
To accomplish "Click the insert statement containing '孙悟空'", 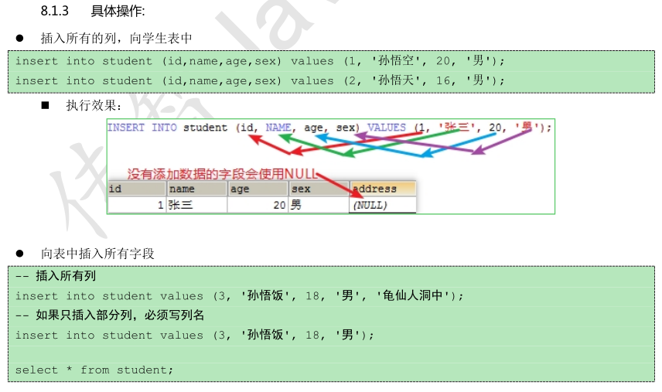I will click(260, 61).
